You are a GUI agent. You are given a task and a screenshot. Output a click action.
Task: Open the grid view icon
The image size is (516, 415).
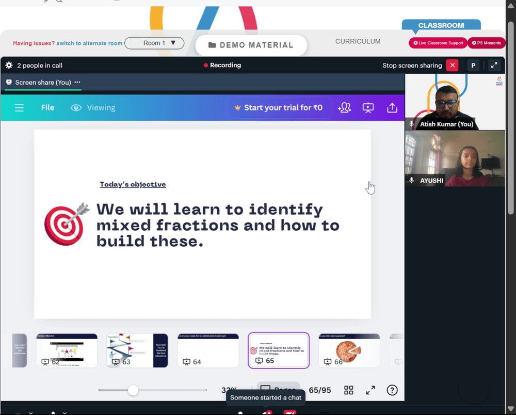(x=348, y=390)
